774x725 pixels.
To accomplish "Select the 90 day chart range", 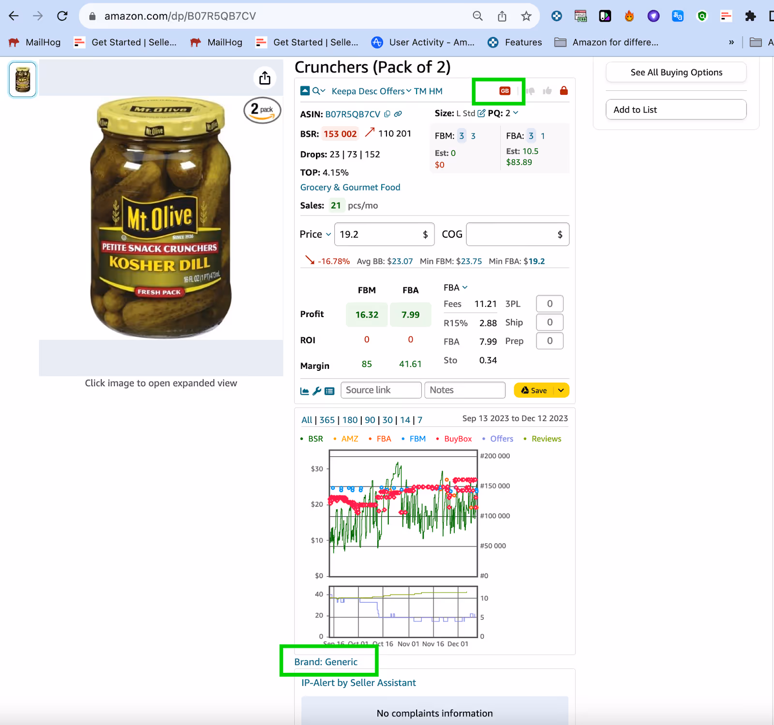I will (x=370, y=420).
